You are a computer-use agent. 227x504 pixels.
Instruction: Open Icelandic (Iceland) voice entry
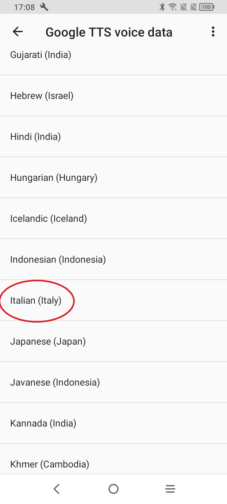113,218
